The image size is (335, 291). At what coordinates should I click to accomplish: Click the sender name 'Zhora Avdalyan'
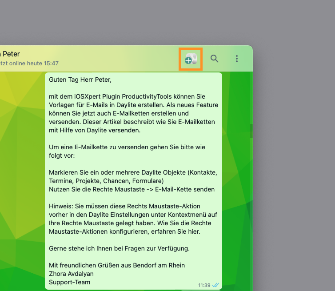coord(71,274)
